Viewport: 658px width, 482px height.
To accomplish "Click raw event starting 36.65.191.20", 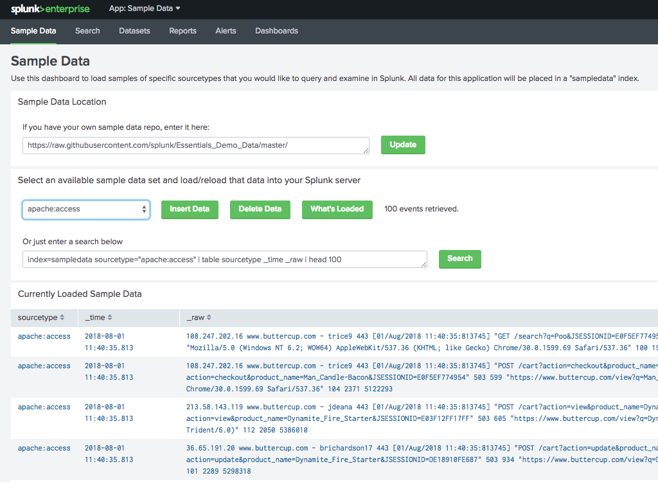I will point(422,460).
